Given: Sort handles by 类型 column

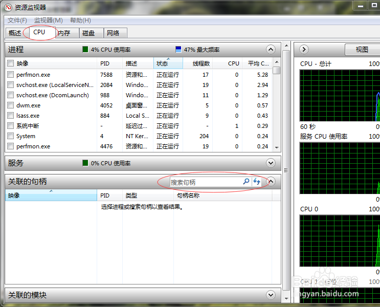Looking at the screenshot, I should (148, 195).
